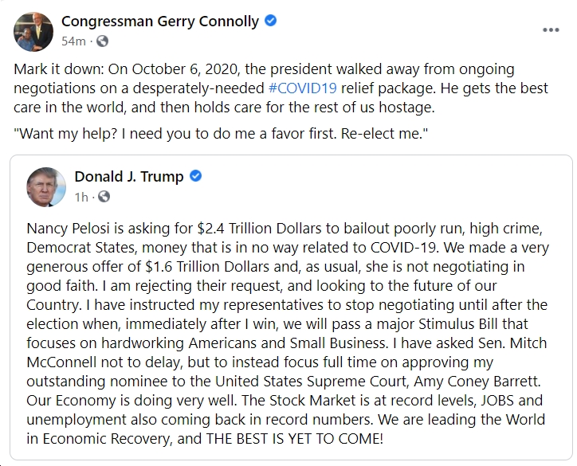Screen dimensions: 577x466
Task: Open Donald J. Trump's profile picture
Action: pyautogui.click(x=46, y=187)
